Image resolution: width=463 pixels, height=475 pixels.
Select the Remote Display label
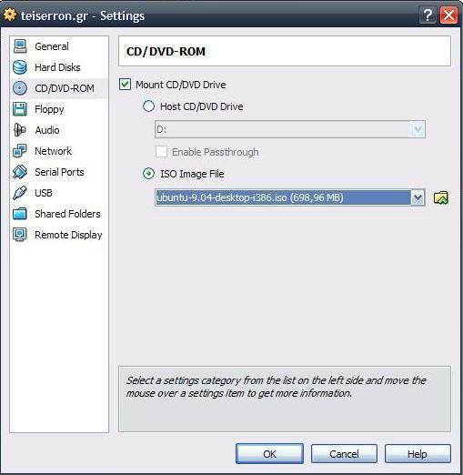[68, 235]
